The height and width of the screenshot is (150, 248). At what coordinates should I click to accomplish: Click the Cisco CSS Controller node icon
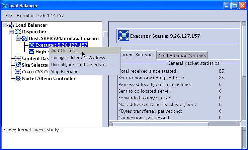coord(18,72)
